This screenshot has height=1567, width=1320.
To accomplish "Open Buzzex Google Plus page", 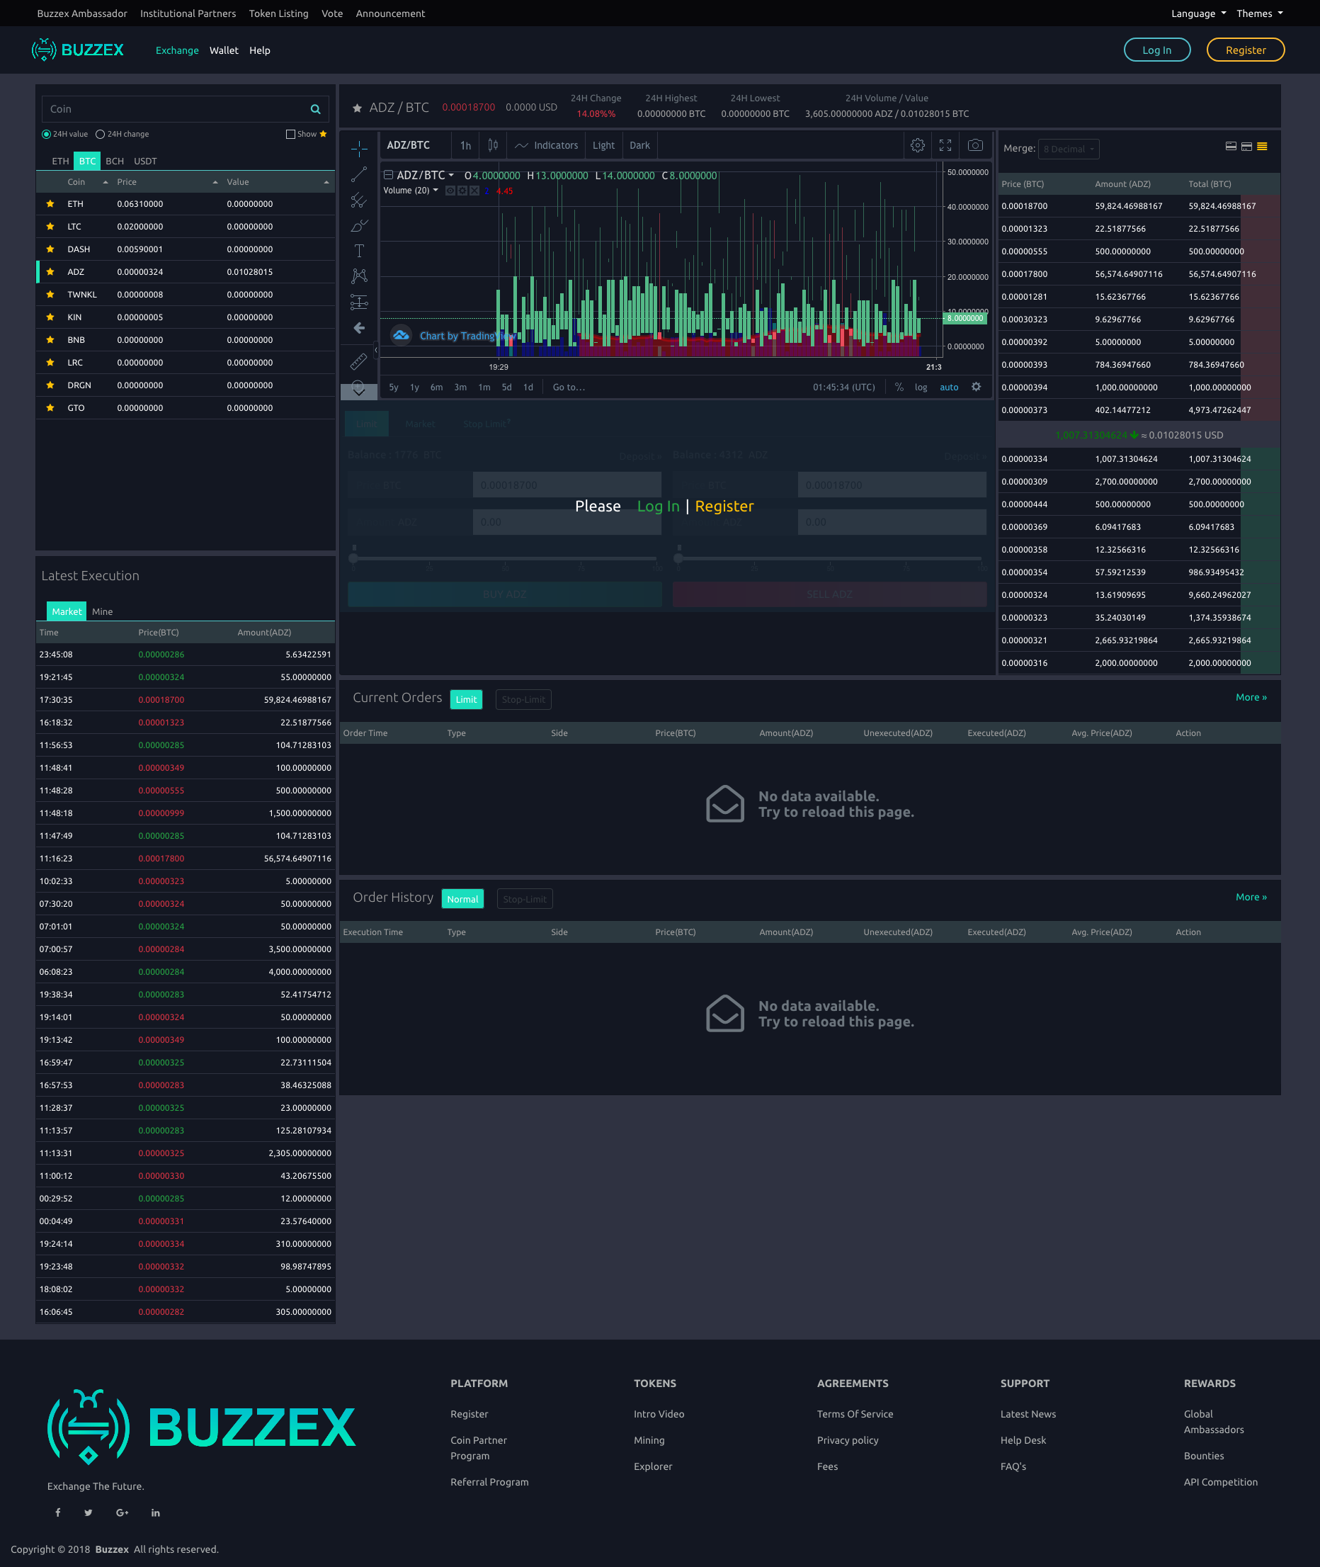I will click(x=122, y=1512).
